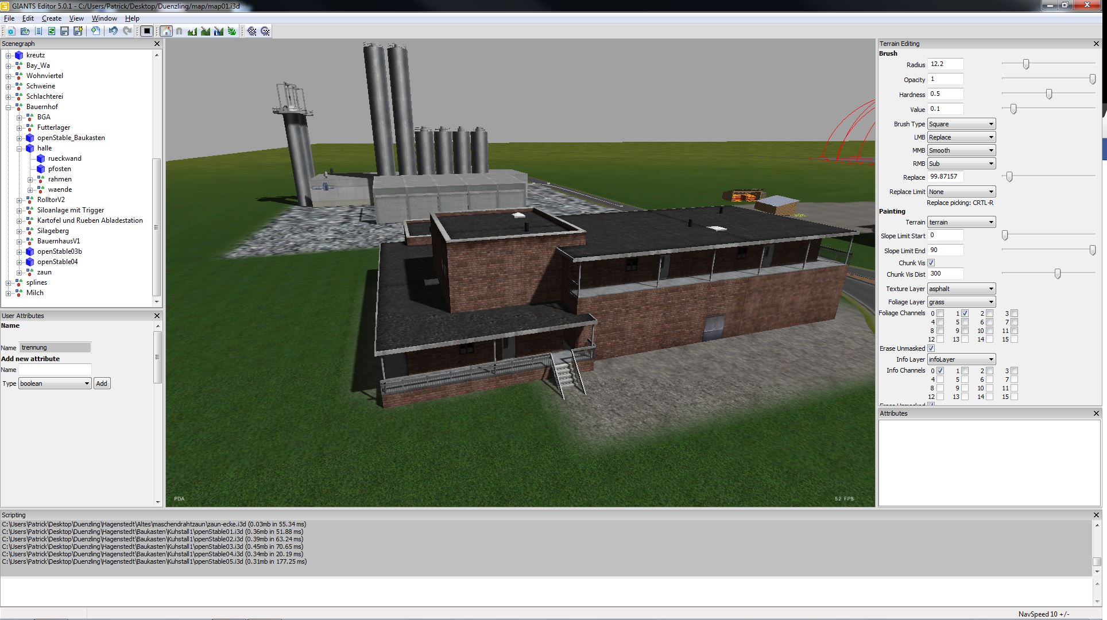Viewport: 1107px width, 620px height.
Task: Click the pfosten cube icon
Action: pyautogui.click(x=41, y=169)
